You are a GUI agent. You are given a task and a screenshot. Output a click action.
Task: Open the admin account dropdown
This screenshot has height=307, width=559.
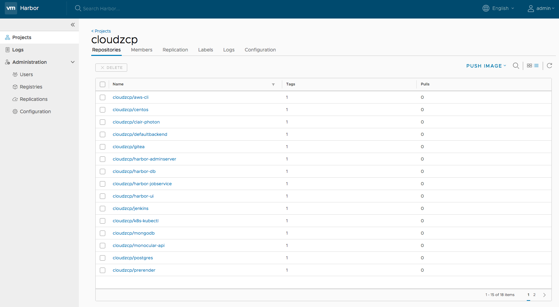pos(541,8)
